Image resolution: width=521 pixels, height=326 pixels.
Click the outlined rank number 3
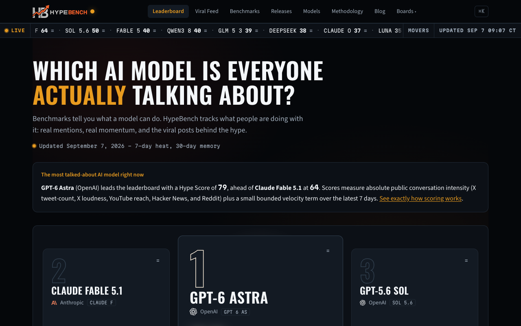368,271
